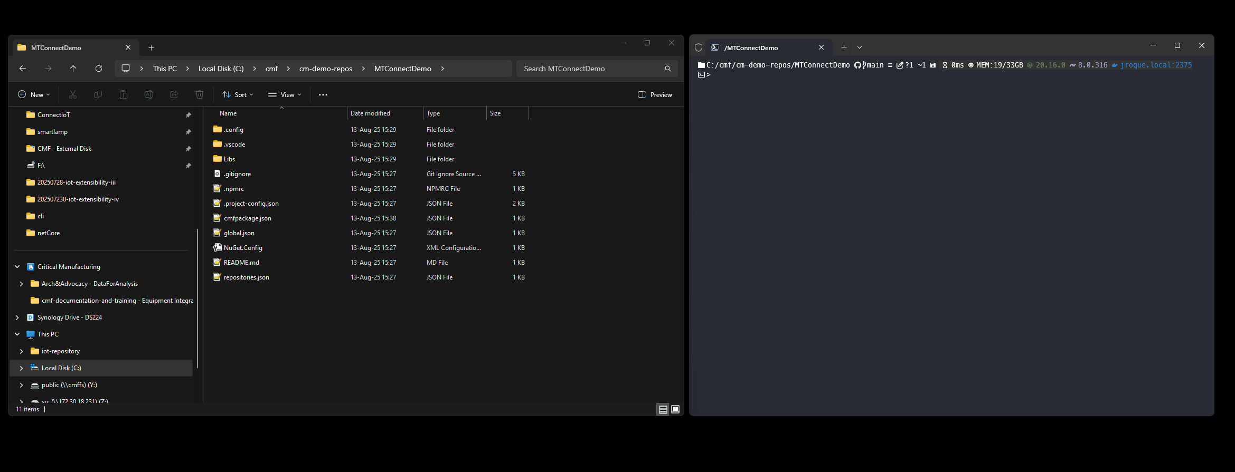Close the MTConnectDemo File Explorer tab

click(x=128, y=47)
